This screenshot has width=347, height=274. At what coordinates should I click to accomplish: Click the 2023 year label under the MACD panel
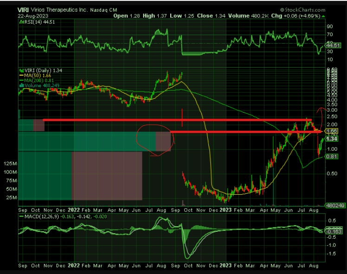click(x=225, y=265)
